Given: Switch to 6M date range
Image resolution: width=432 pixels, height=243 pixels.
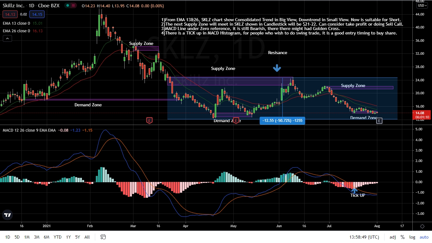Looking at the screenshot, I should click(x=46, y=237).
